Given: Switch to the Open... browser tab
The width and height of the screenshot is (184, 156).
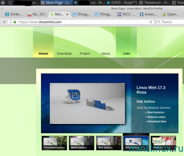Looking at the screenshot, I should 171,14.
